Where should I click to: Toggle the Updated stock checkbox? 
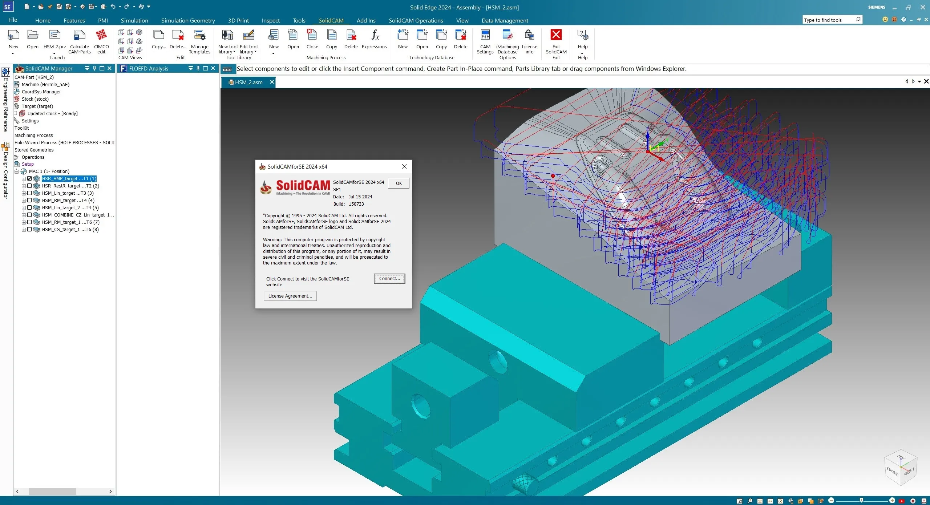[15, 113]
